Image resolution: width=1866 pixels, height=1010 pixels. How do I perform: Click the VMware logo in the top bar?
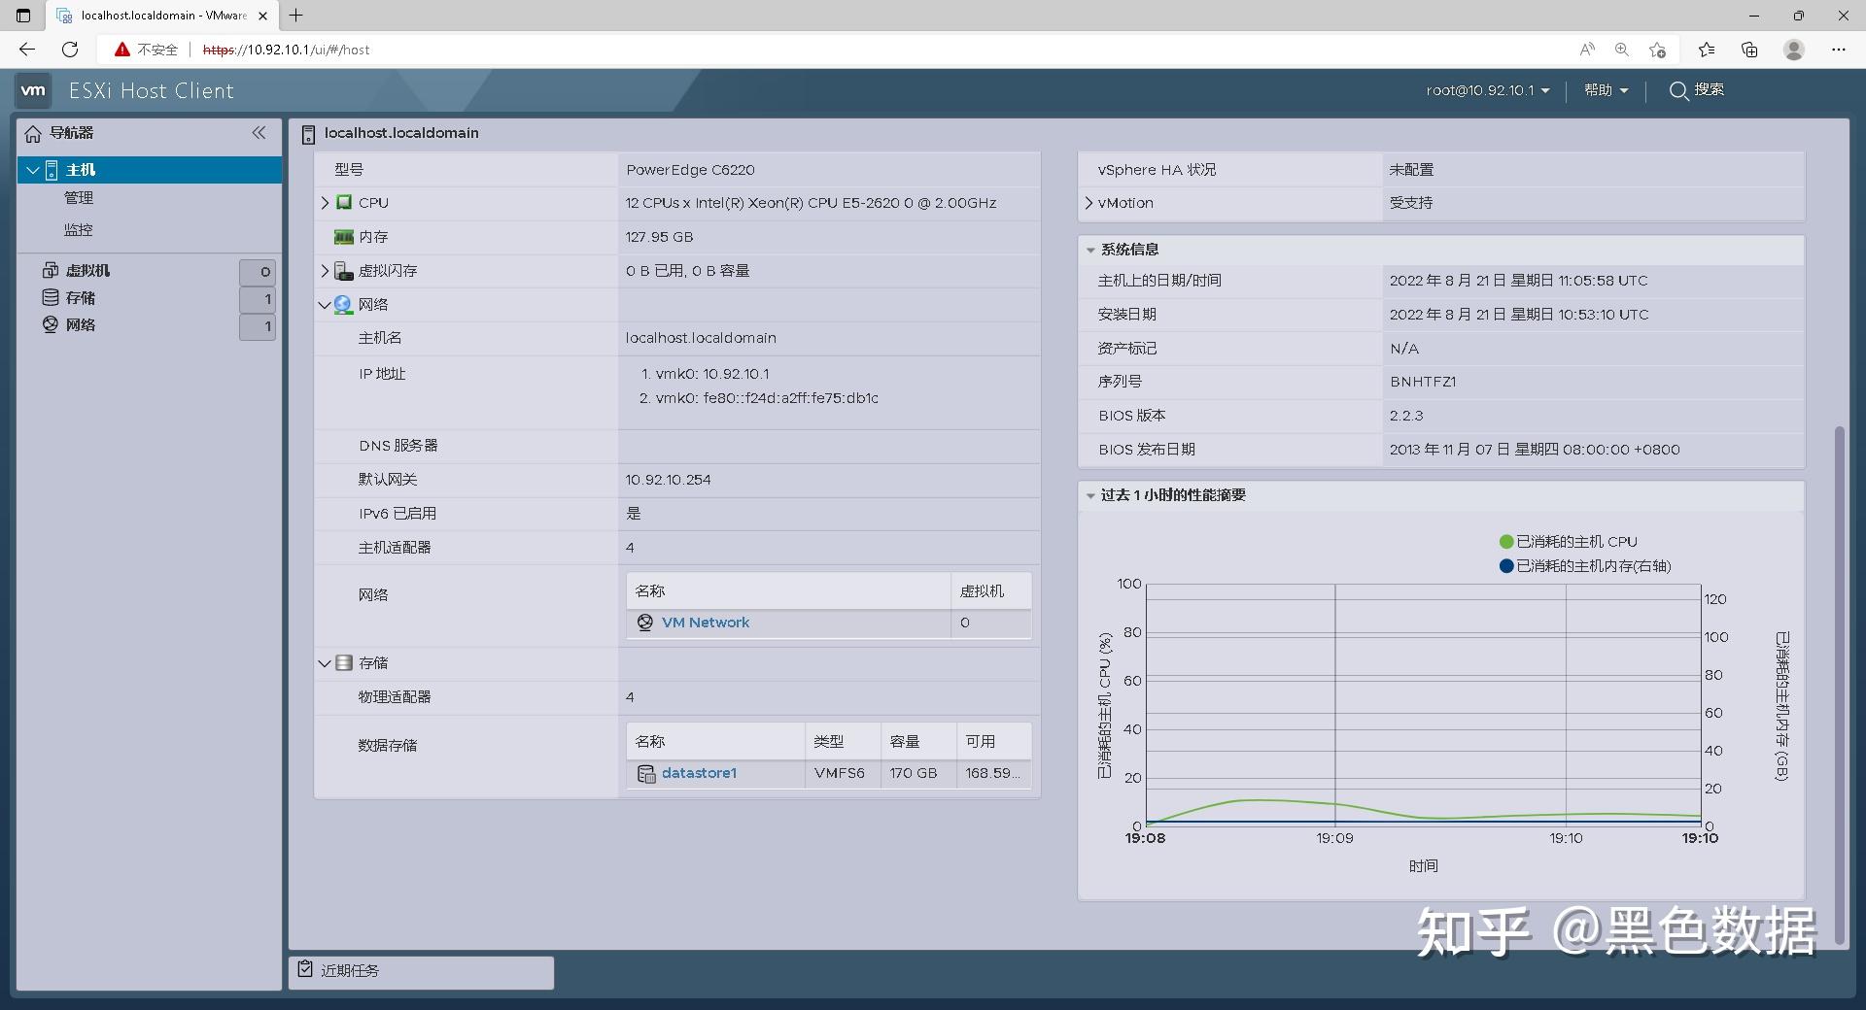click(33, 89)
